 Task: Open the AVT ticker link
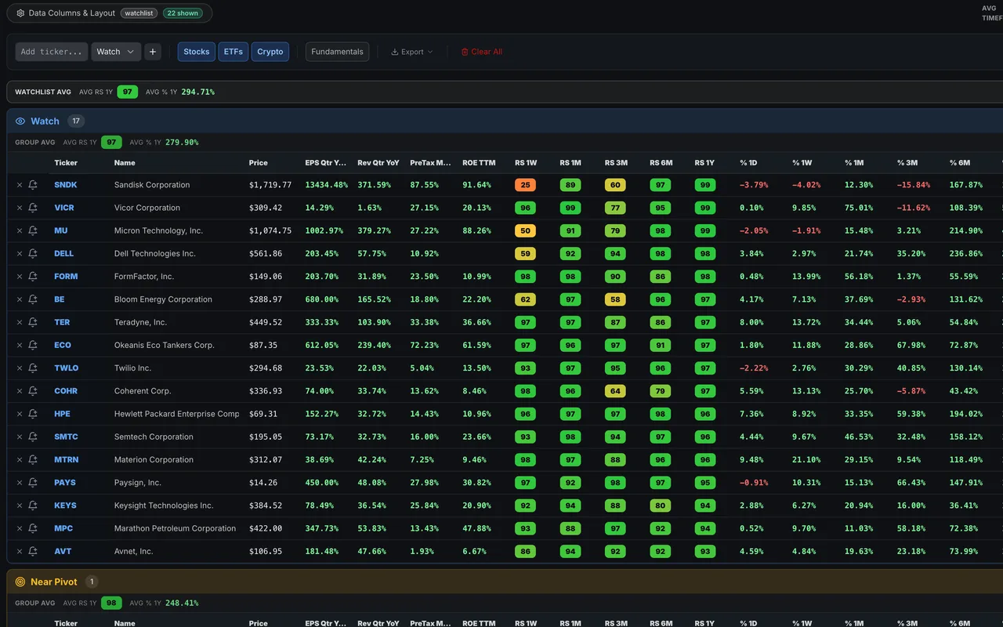[x=63, y=551]
